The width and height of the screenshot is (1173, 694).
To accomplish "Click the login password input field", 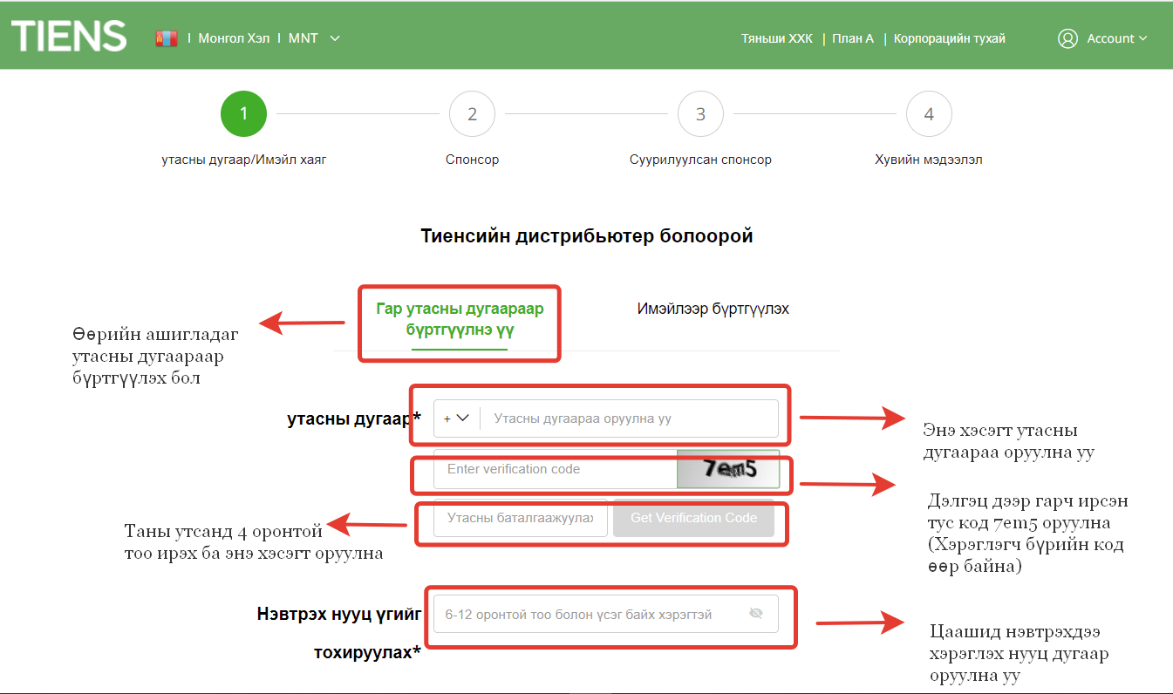I will coord(589,614).
